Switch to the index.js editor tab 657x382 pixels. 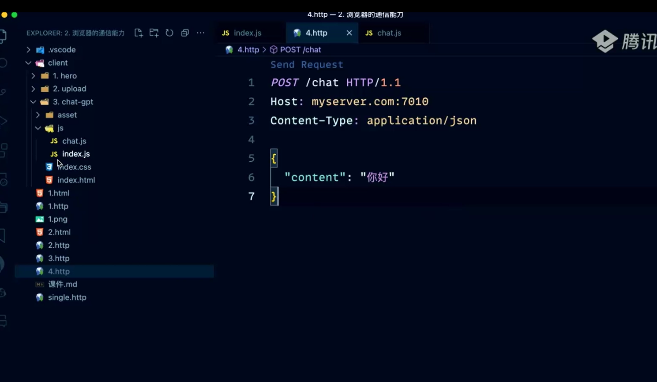(247, 33)
